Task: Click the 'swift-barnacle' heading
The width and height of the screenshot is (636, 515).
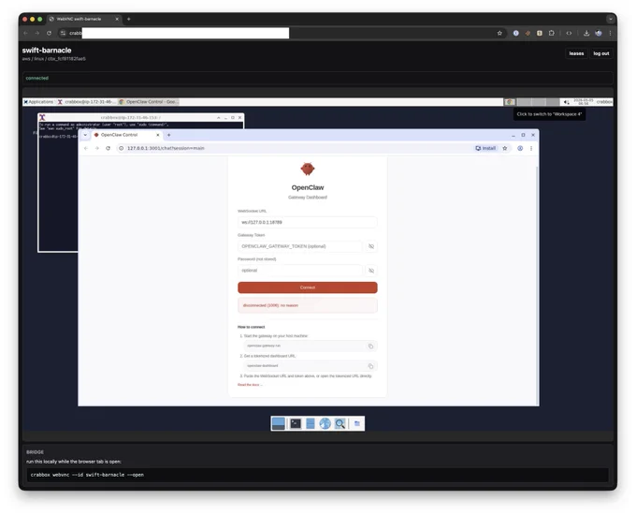Action: [47, 51]
